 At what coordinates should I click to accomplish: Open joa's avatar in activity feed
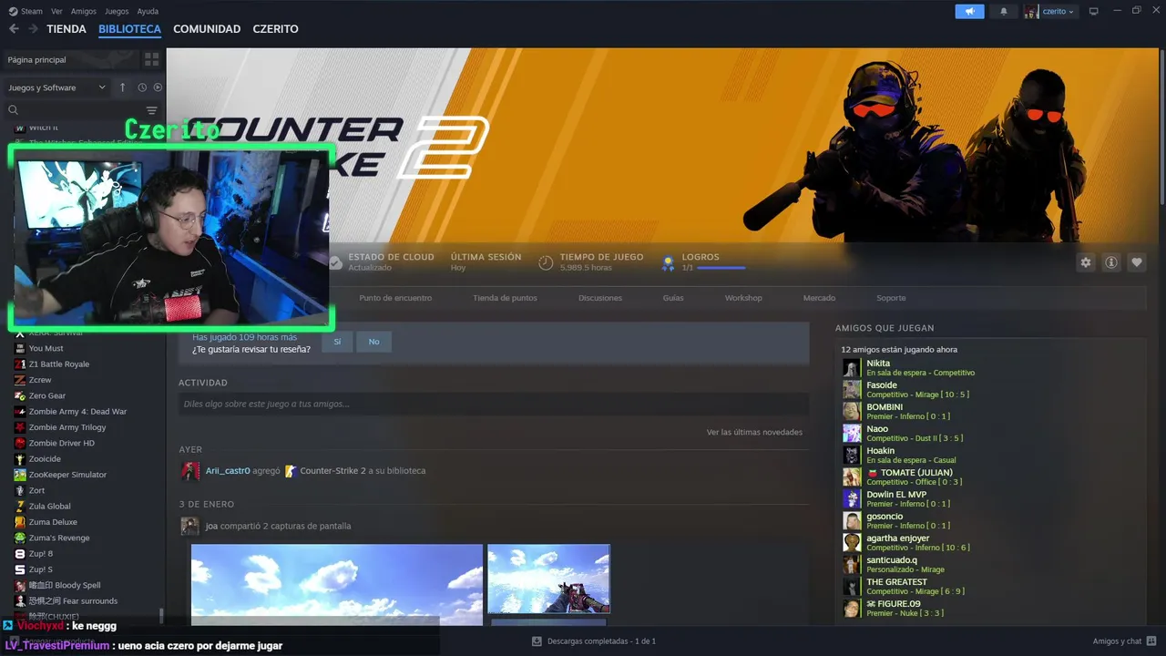click(189, 526)
